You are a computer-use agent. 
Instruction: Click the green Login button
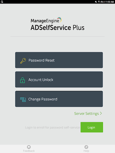[92, 127]
